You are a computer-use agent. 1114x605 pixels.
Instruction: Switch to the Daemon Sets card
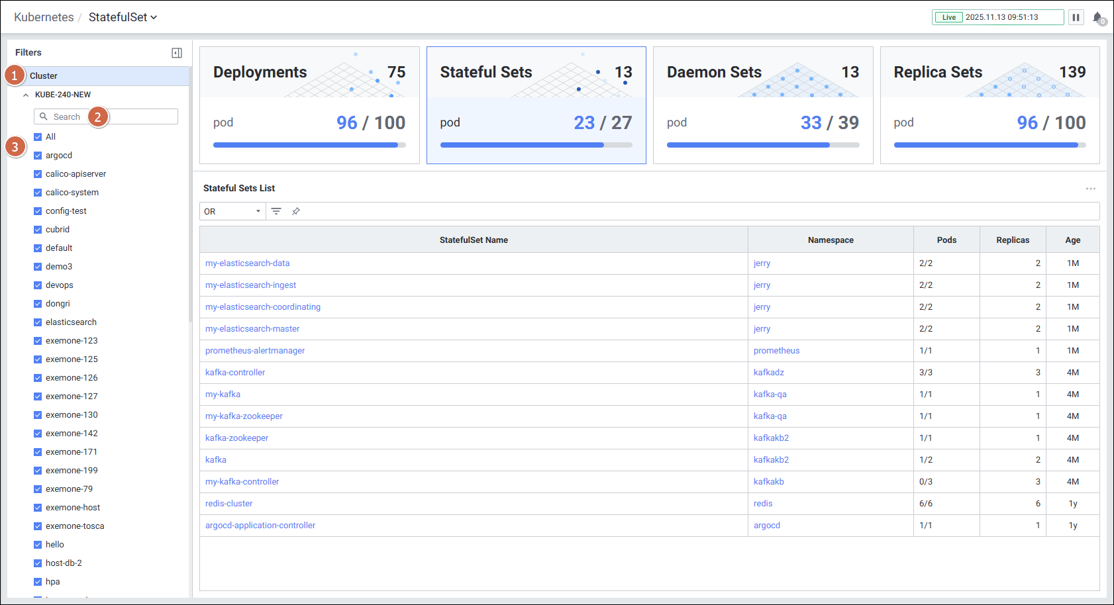762,105
